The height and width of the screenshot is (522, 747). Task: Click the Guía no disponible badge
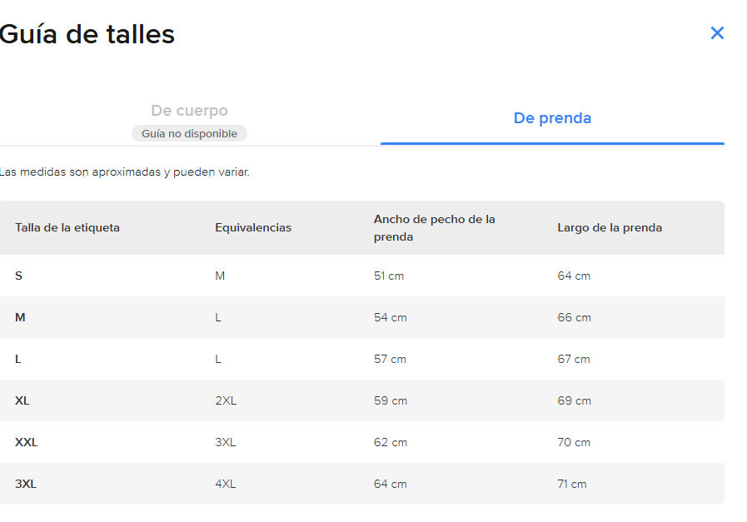click(x=189, y=133)
